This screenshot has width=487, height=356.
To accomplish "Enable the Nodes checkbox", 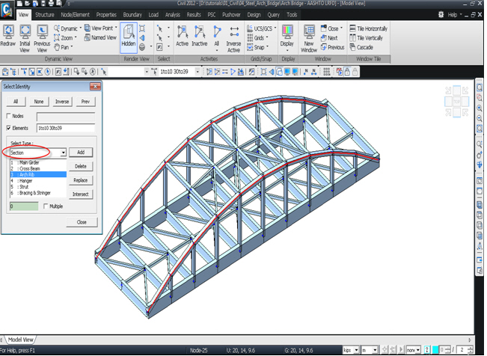I will (x=9, y=116).
